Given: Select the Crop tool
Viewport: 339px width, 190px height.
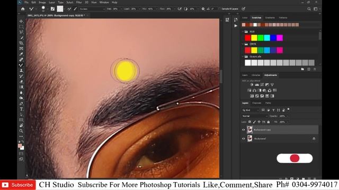Looking at the screenshot, I should click(21, 43).
